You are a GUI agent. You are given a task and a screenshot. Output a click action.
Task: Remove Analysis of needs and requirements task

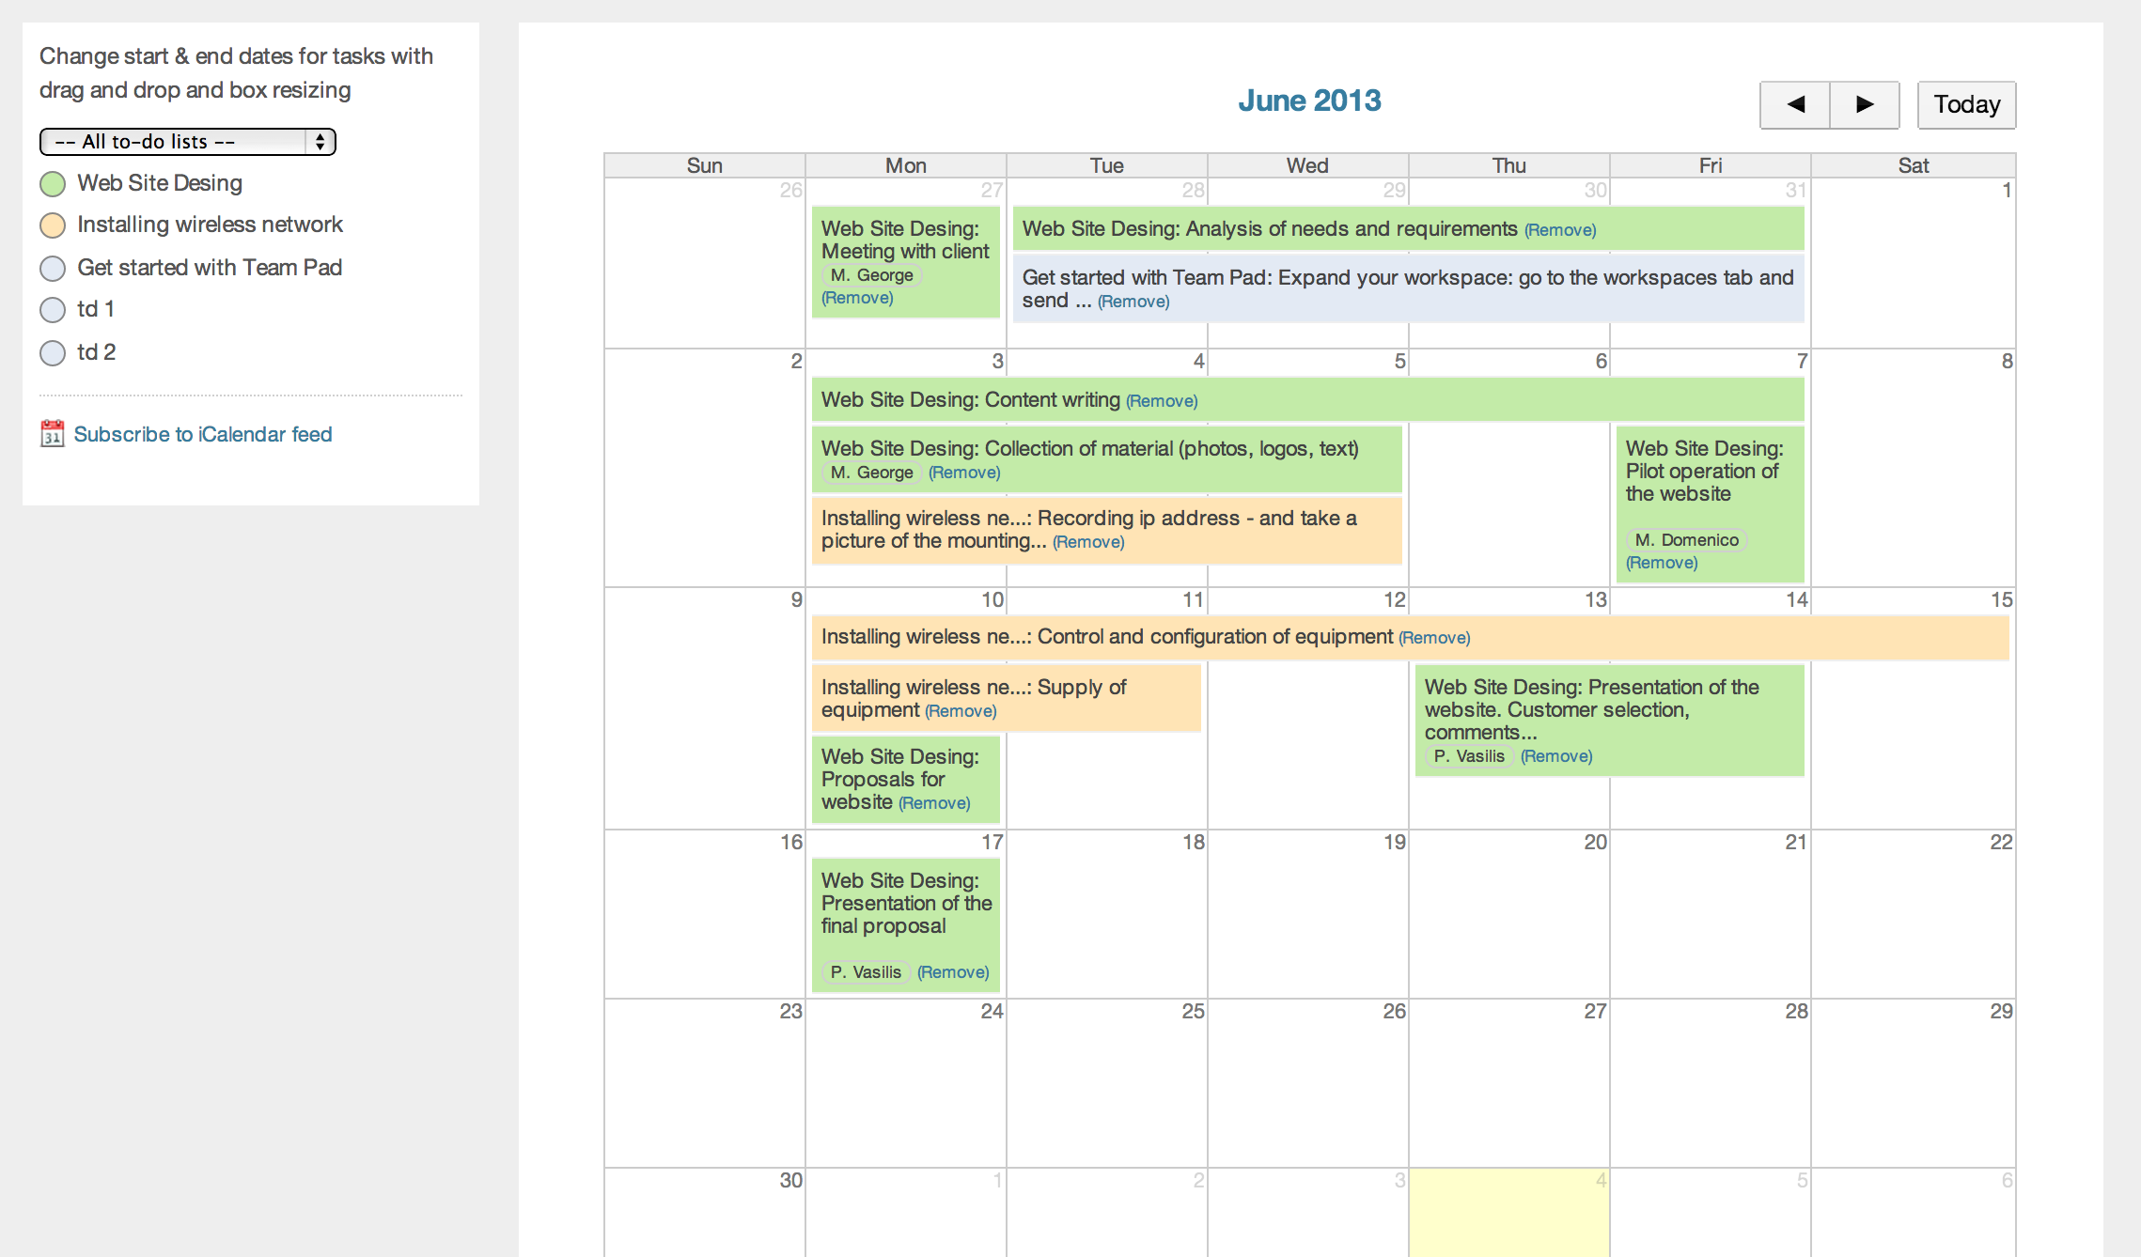coord(1560,230)
